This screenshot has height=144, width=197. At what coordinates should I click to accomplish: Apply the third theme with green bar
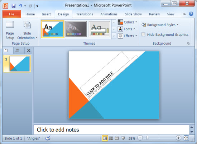click(x=99, y=29)
